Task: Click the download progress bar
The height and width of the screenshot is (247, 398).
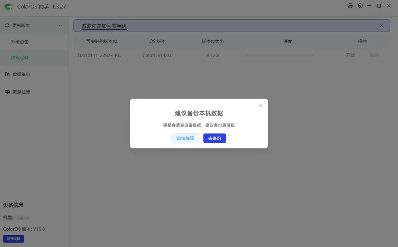Action: [279, 55]
